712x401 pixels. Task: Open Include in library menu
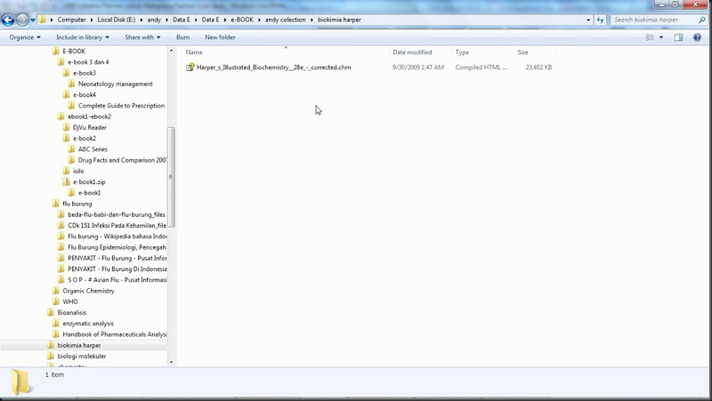pos(83,37)
